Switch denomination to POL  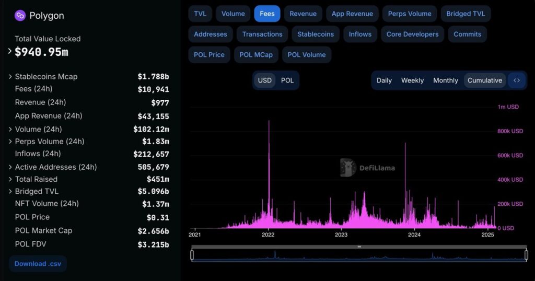[x=287, y=80]
